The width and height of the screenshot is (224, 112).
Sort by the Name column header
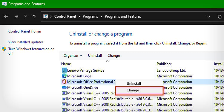coord(66,64)
